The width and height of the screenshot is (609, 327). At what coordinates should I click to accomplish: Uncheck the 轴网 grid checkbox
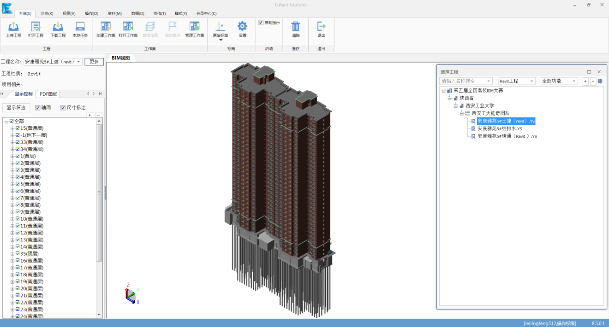(x=38, y=108)
